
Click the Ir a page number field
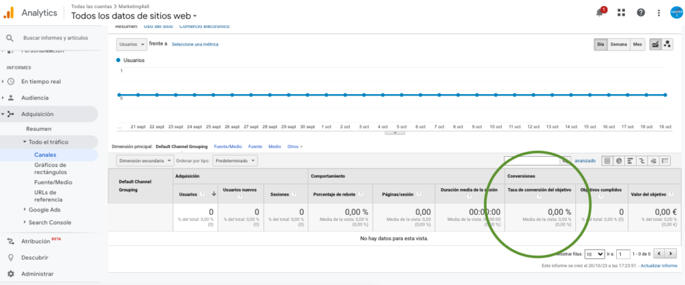(623, 254)
